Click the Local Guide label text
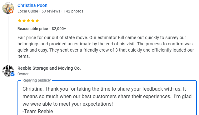Image resolution: width=199 pixels, height=115 pixels. tap(28, 11)
